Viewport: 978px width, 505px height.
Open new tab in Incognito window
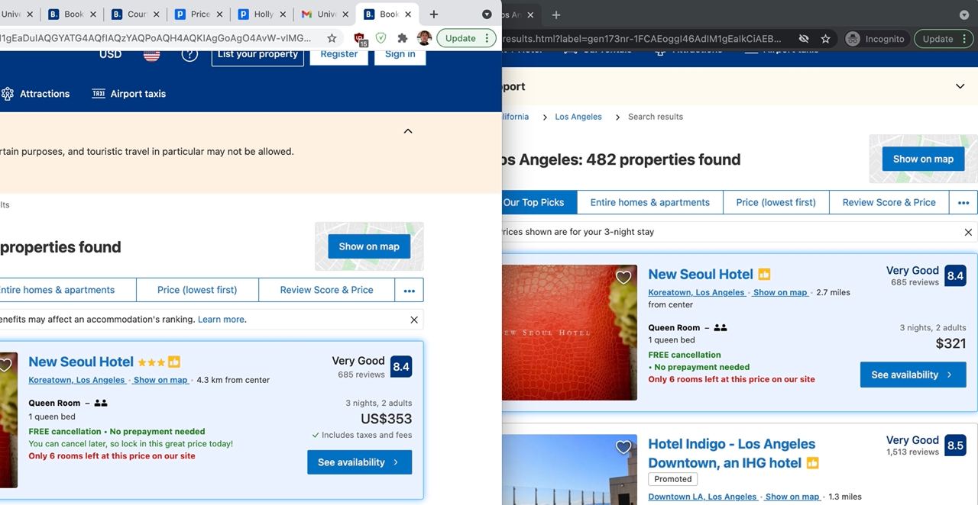tap(555, 14)
